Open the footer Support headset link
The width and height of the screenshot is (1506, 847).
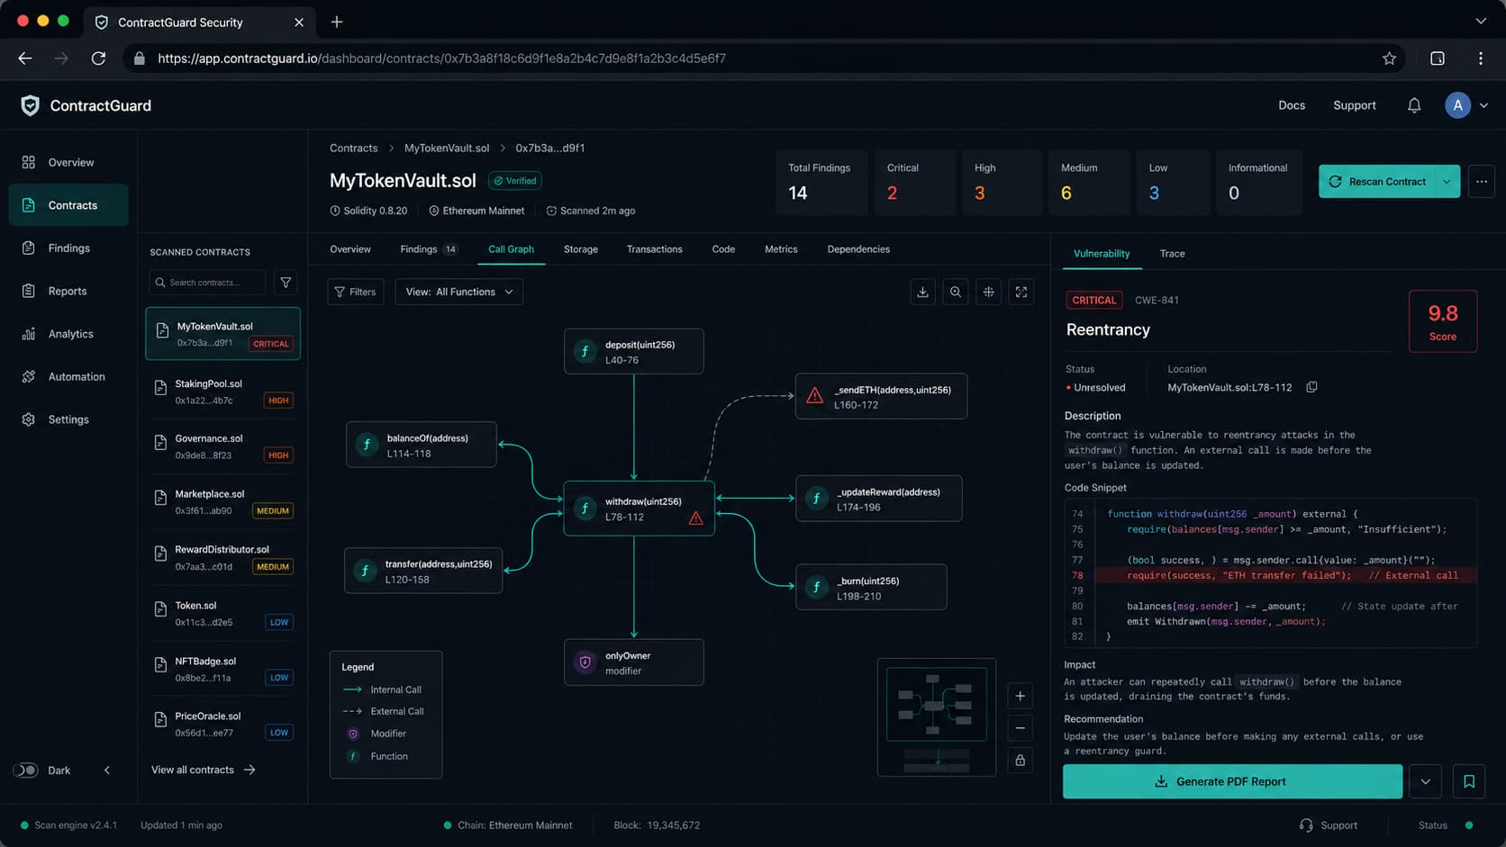[x=1329, y=825]
